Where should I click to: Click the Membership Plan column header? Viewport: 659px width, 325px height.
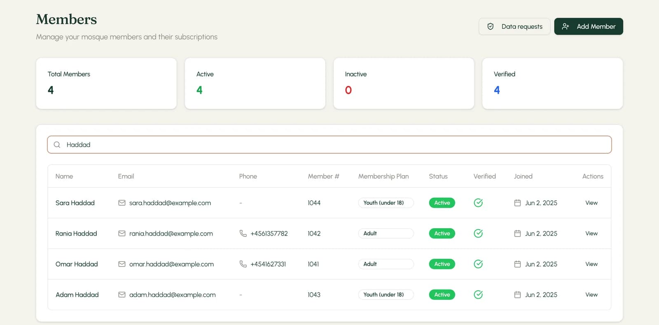[383, 176]
